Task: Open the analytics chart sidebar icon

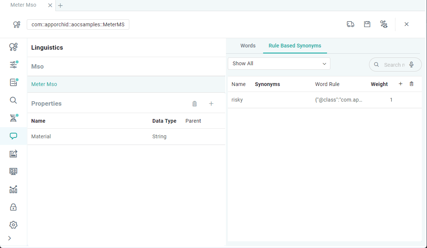Action: tap(13, 189)
